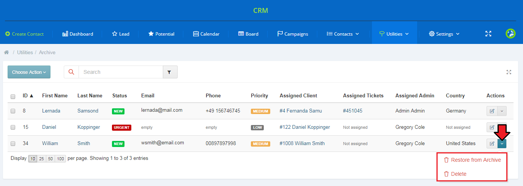The width and height of the screenshot is (523, 186).
Task: Click the home breadcrumb icon
Action: 6,52
